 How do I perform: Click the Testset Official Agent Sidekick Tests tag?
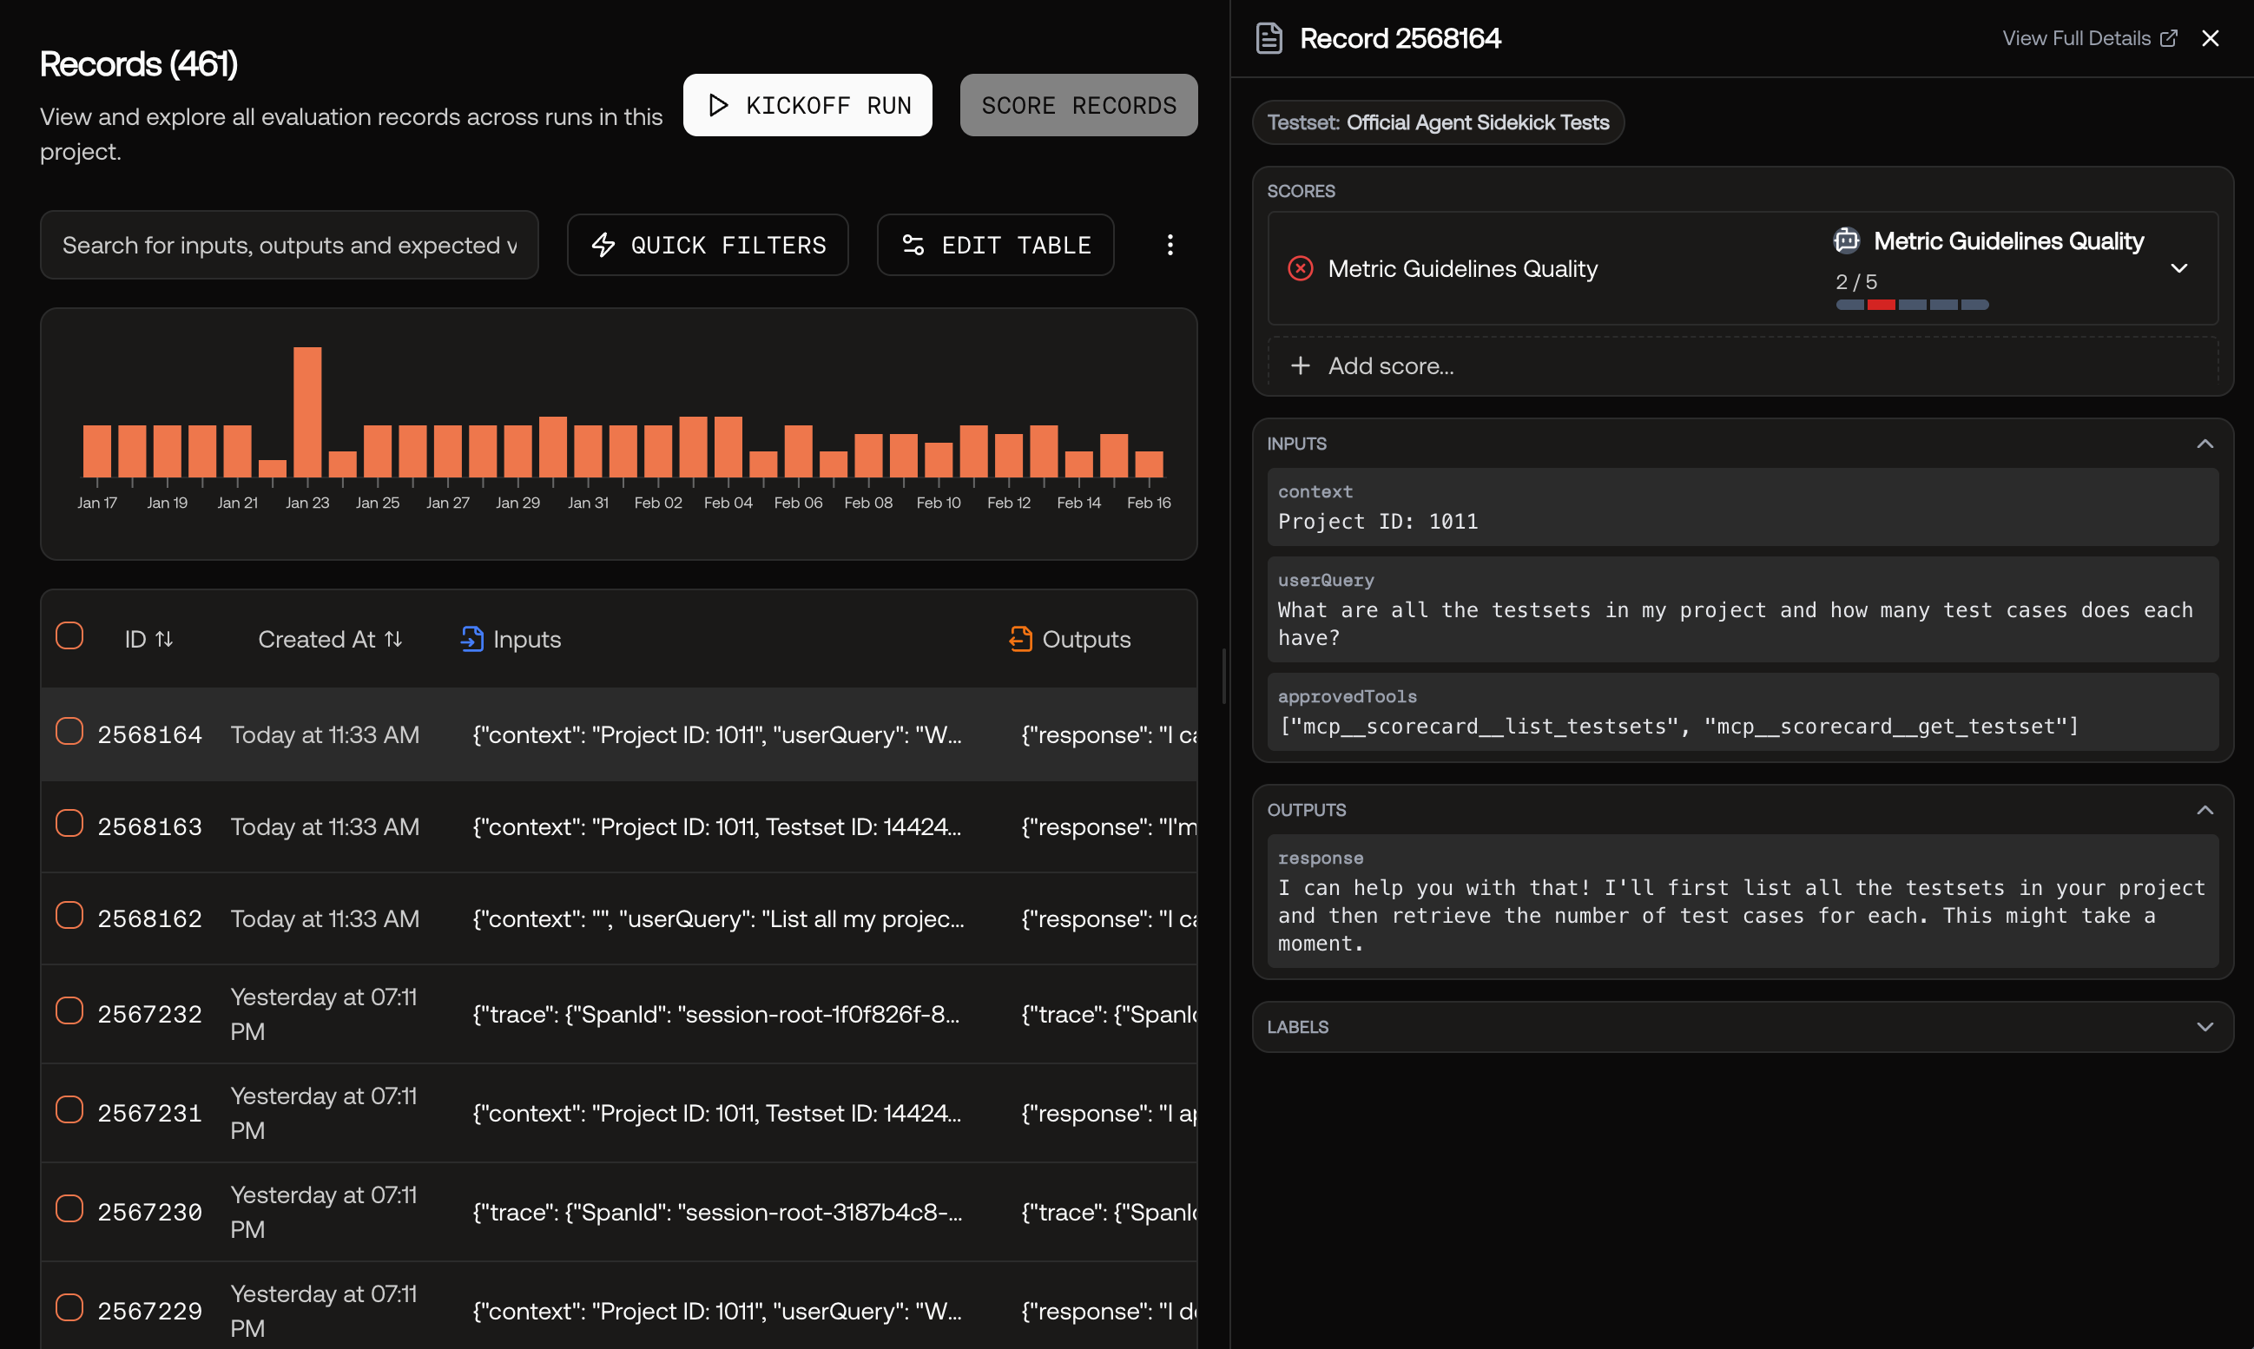1439,122
